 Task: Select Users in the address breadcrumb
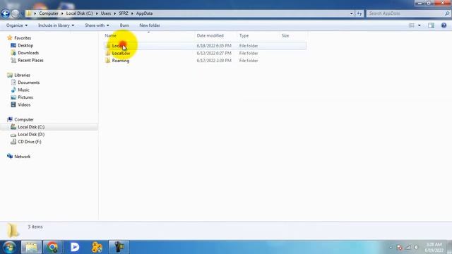[106, 13]
